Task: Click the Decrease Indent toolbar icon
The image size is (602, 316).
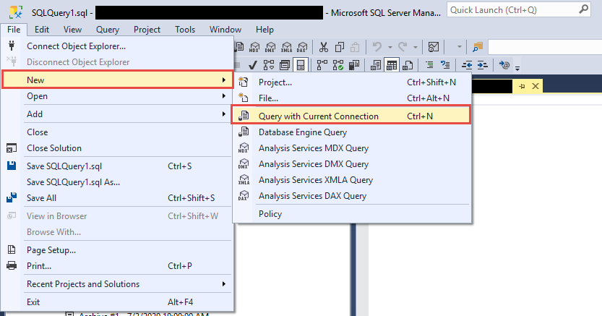Action: point(467,66)
